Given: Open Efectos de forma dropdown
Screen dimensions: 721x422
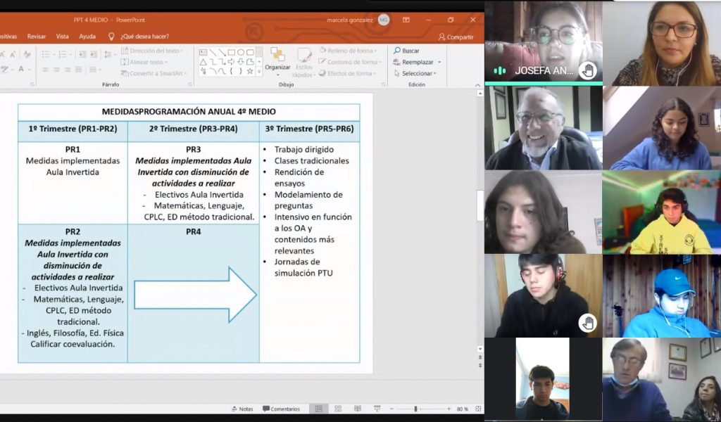Looking at the screenshot, I should click(348, 73).
